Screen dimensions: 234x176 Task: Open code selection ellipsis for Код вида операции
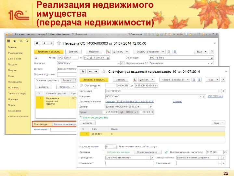(x=115, y=147)
